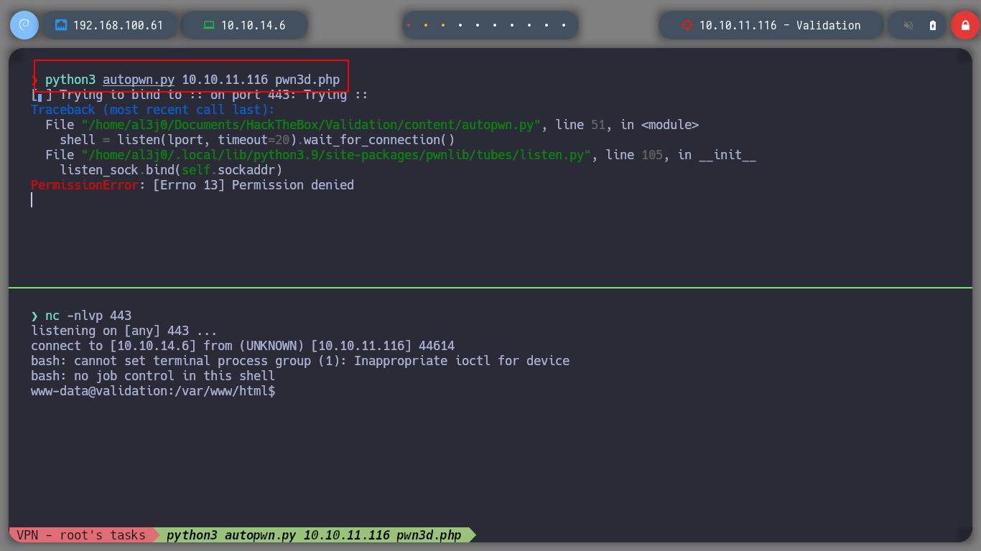The image size is (981, 551).
Task: Select the tmux session 'VPN - root's tasks'
Action: (81, 535)
